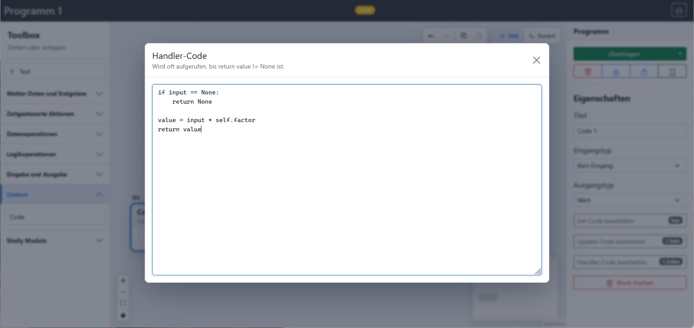
Task: Select the code block node on canvas
Action: click(138, 227)
